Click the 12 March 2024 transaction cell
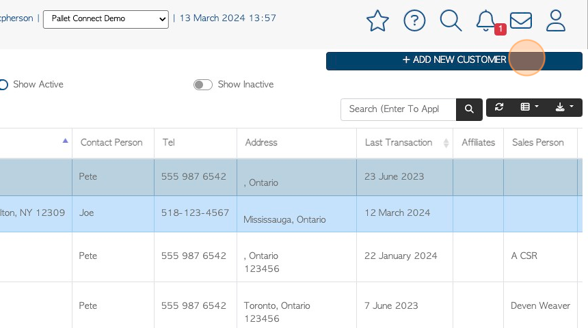The width and height of the screenshot is (588, 328). point(405,214)
